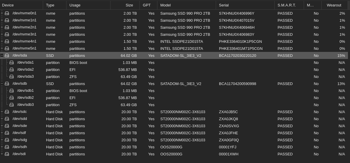Click the partition icon for /dev/sdb2
The width and height of the screenshot is (350, 163).
[x=12, y=98]
